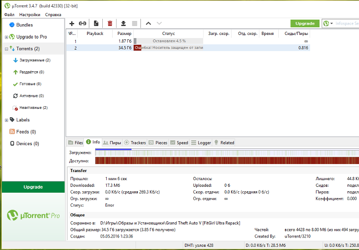Switch to the Пиры tab
The height and width of the screenshot is (250, 359).
coord(112,142)
